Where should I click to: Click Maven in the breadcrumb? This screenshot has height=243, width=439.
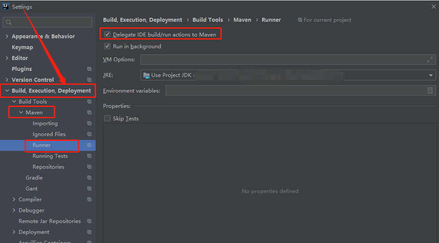point(242,20)
